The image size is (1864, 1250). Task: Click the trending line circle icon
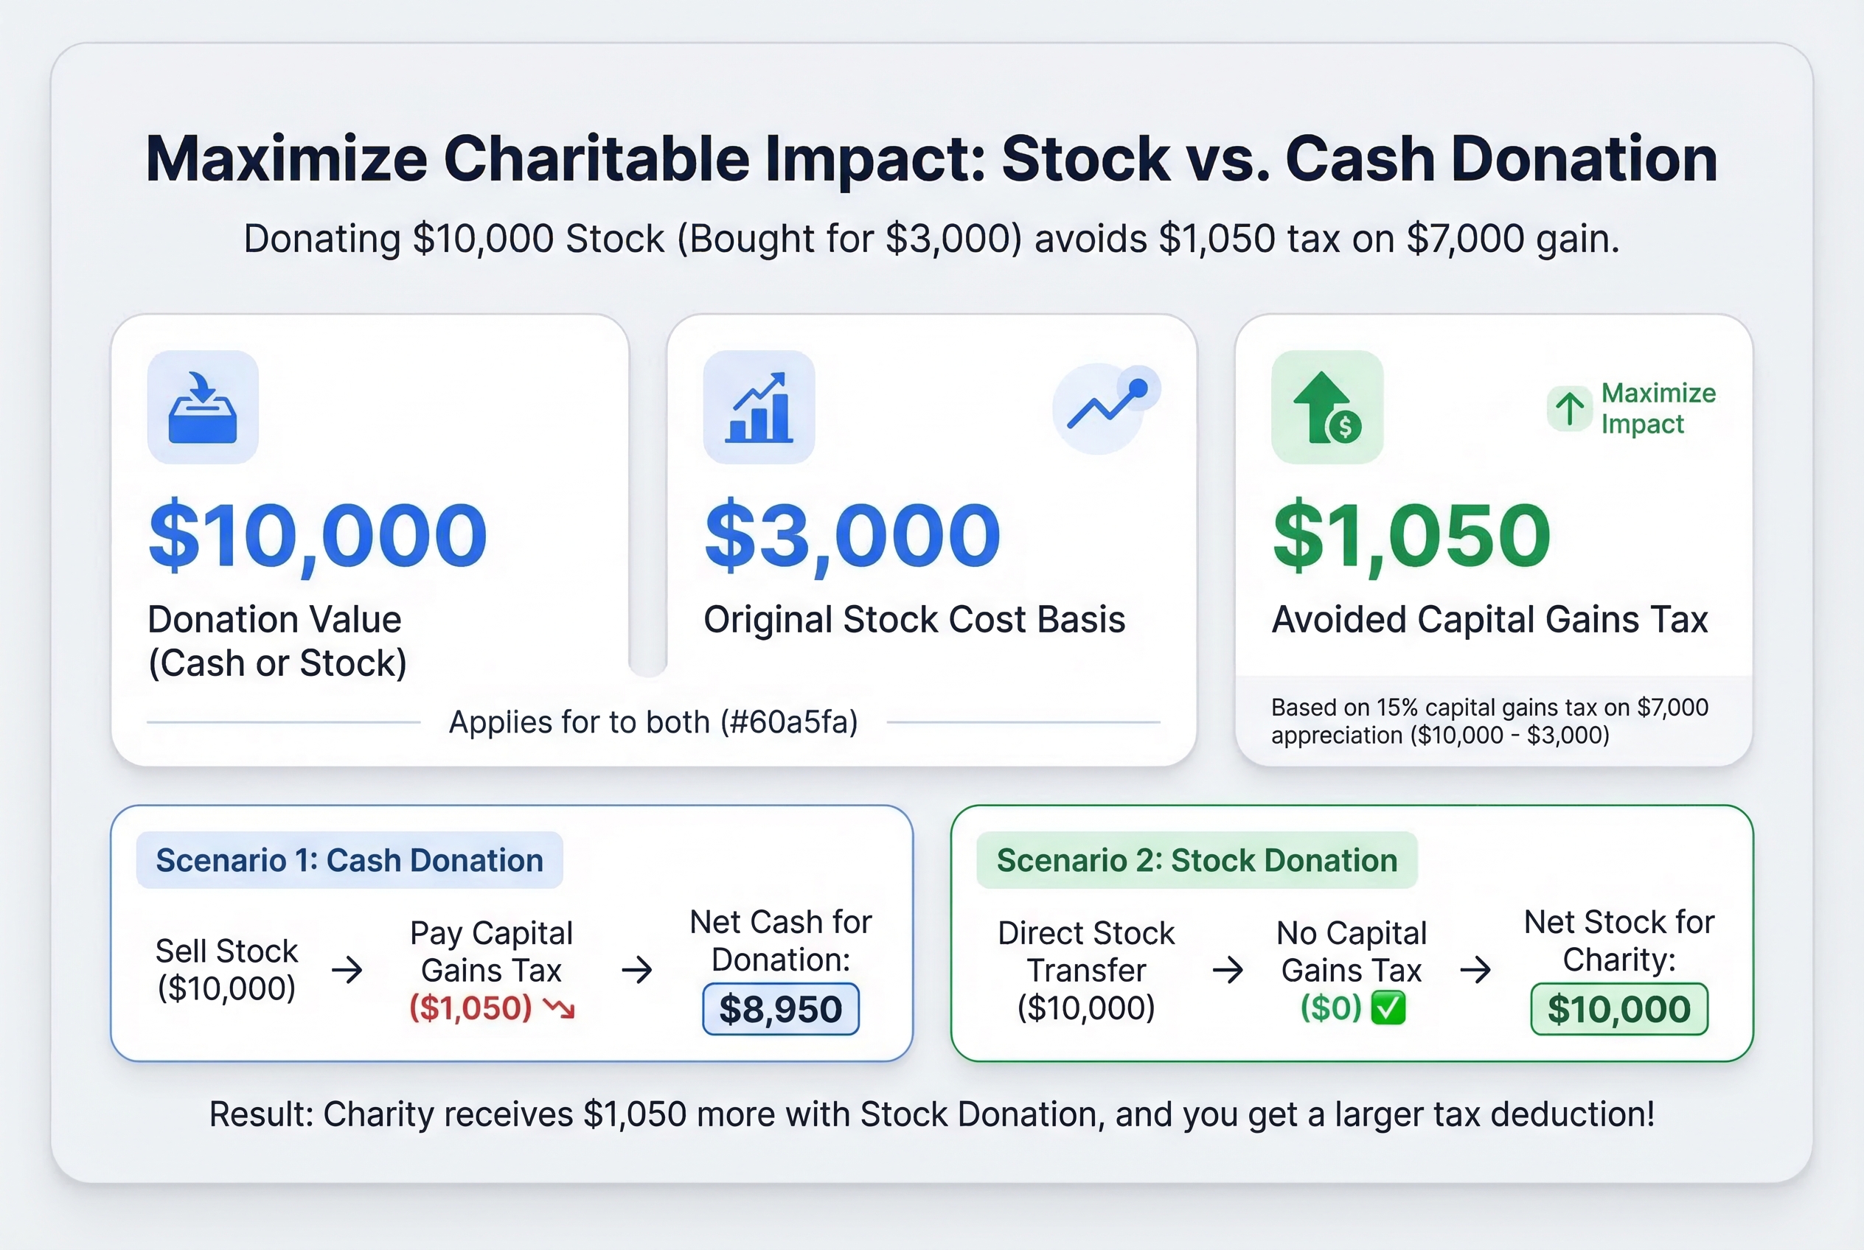click(1105, 408)
